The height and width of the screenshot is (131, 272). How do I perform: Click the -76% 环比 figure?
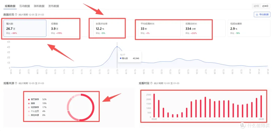(238, 33)
